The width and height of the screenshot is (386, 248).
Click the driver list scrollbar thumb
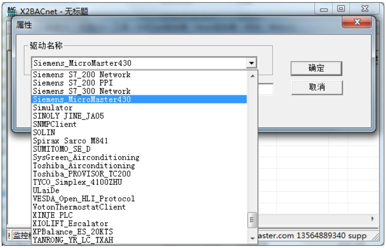point(252,220)
